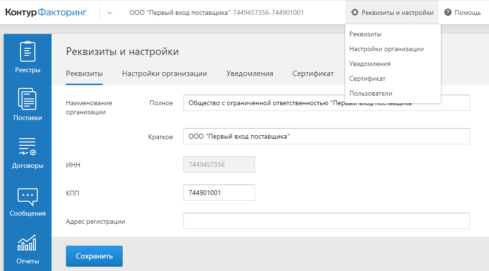Focus the Полное organization name field
This screenshot has height=271, width=489.
(x=326, y=103)
